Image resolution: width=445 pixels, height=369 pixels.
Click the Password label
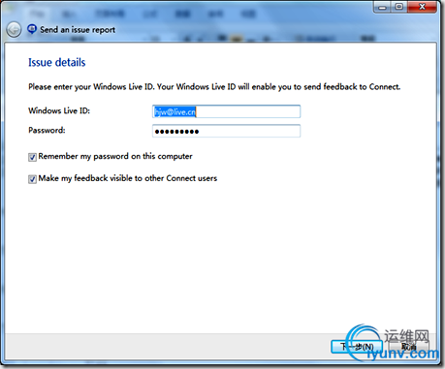pyautogui.click(x=47, y=130)
